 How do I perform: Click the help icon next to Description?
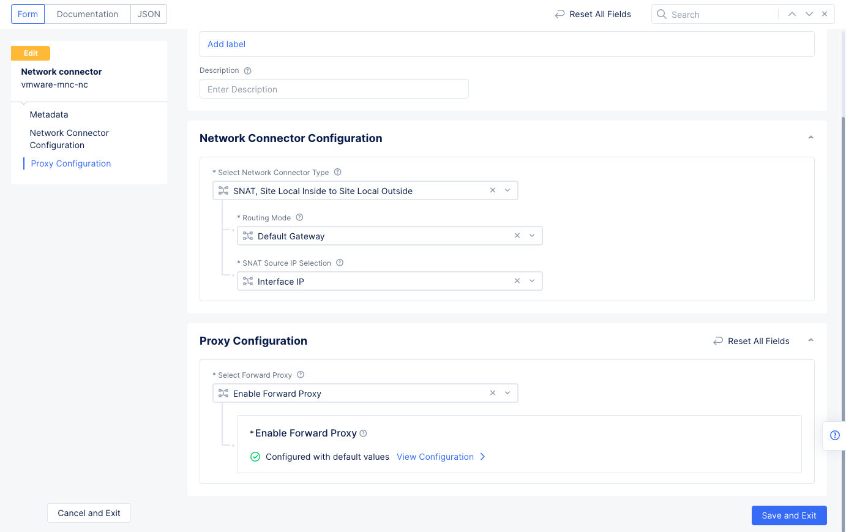247,70
